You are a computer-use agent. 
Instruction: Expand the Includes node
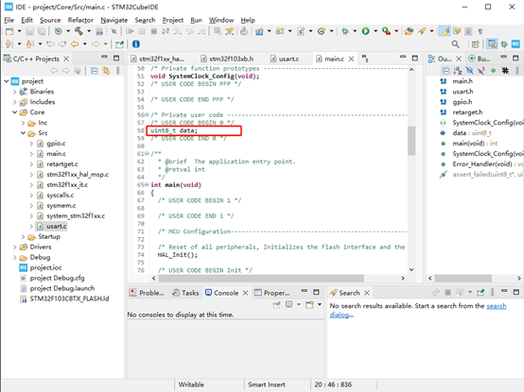click(15, 102)
